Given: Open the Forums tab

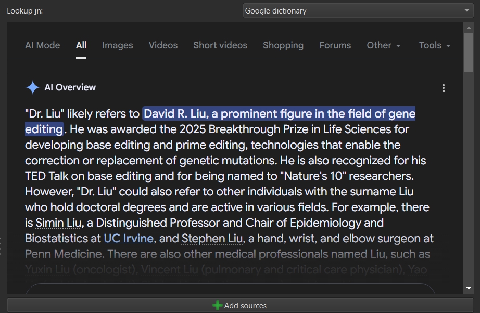Looking at the screenshot, I should (335, 45).
